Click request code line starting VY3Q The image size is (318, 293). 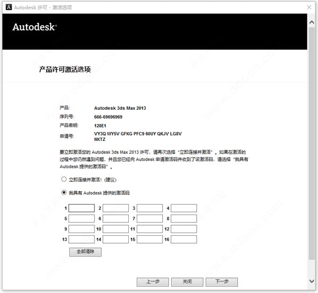tap(138, 134)
